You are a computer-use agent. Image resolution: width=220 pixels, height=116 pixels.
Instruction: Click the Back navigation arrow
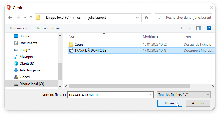tap(10, 18)
